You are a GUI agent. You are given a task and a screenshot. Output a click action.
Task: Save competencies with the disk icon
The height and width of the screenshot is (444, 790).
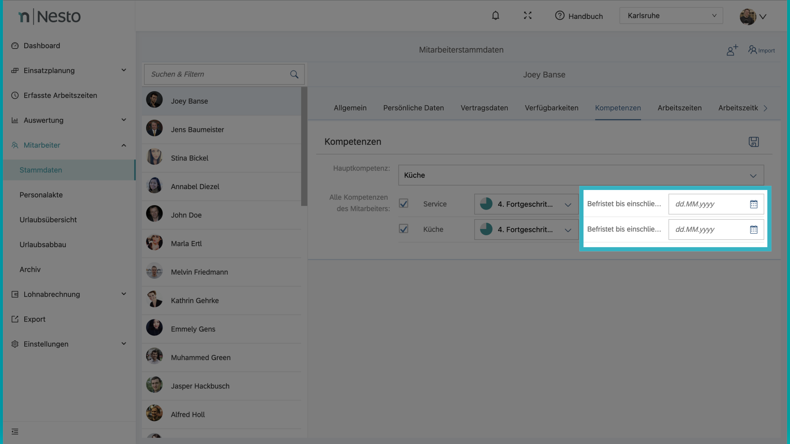pyautogui.click(x=753, y=142)
